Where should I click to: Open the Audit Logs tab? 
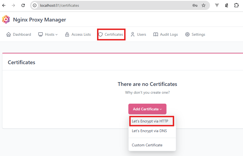[165, 34]
